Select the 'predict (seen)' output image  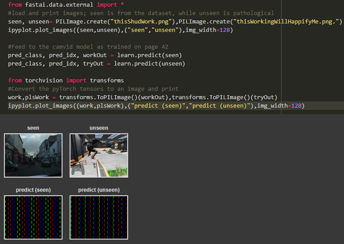click(x=33, y=217)
